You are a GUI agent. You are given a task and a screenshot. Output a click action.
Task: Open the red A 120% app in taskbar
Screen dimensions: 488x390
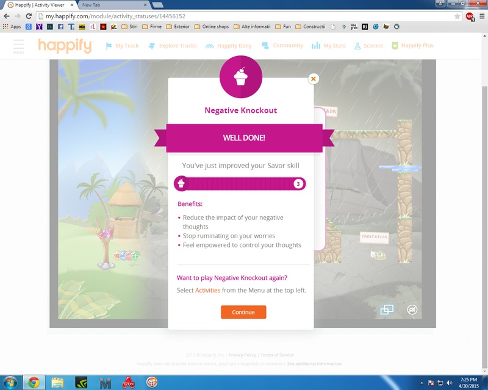click(128, 383)
